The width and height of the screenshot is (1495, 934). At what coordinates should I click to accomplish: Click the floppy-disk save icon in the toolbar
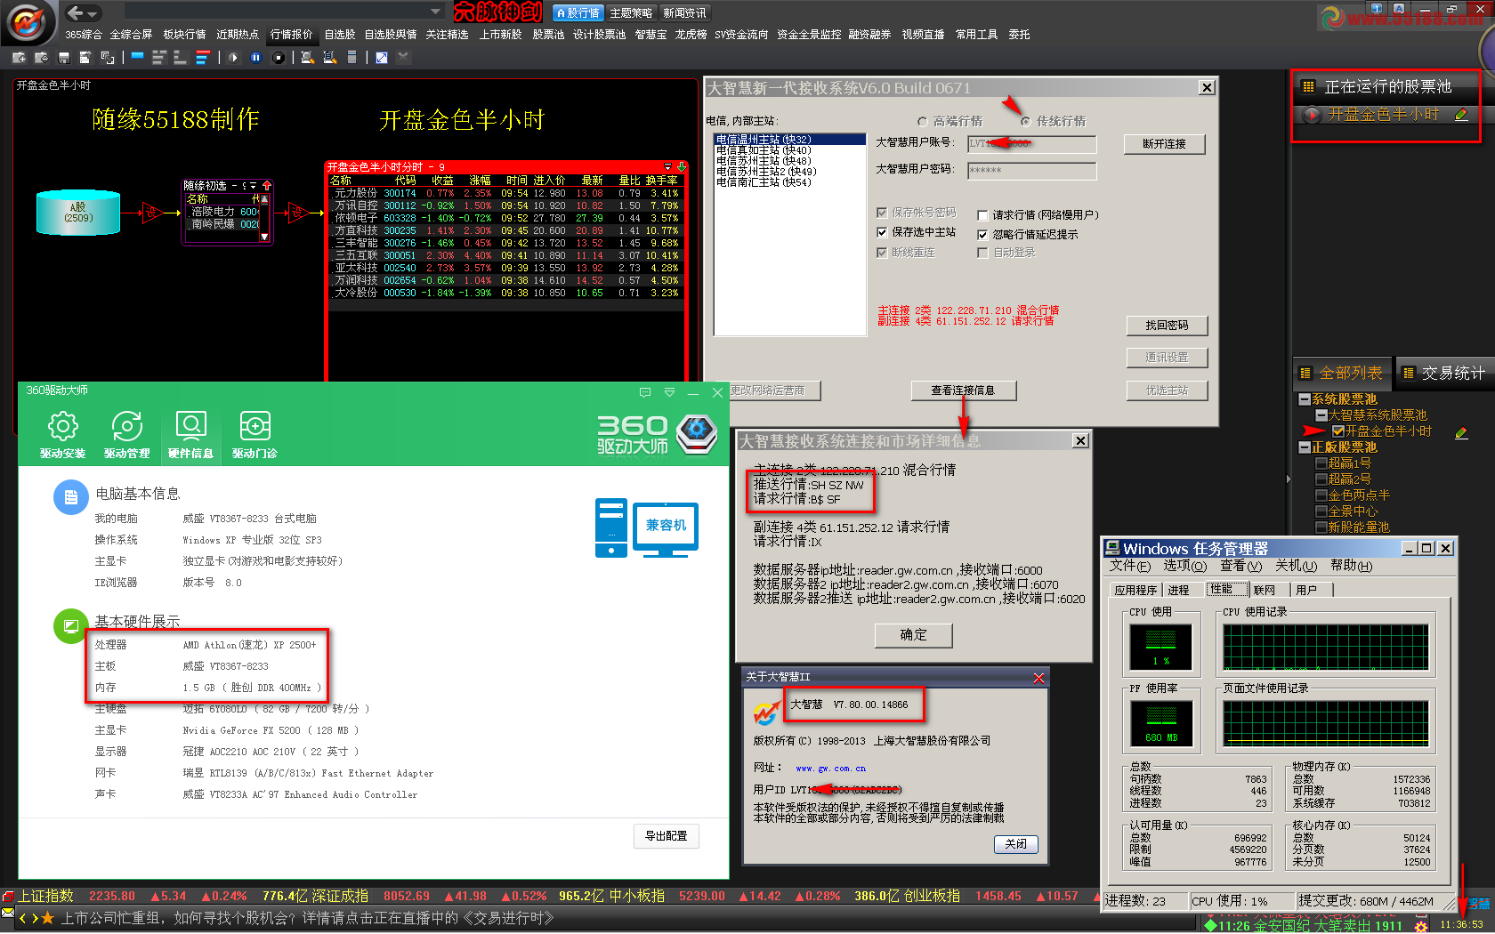pyautogui.click(x=64, y=58)
